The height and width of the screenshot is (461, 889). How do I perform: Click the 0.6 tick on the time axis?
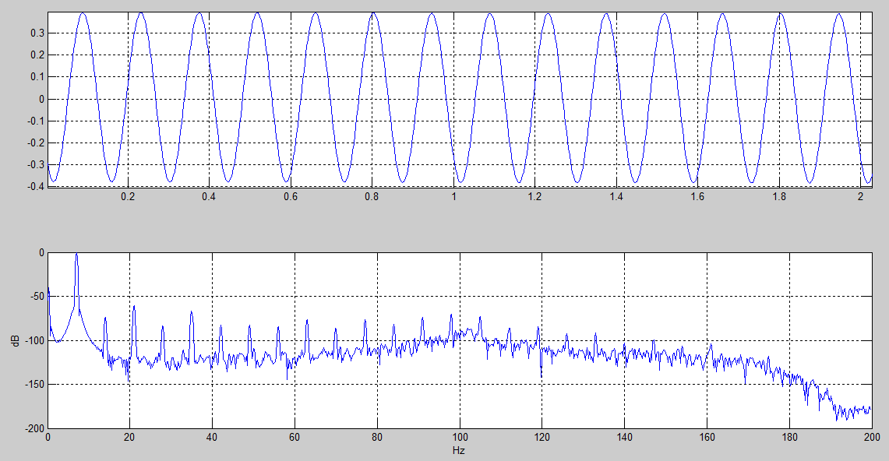point(291,196)
